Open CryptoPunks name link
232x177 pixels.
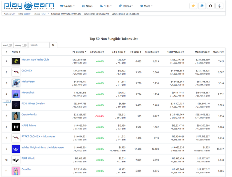click(x=29, y=115)
